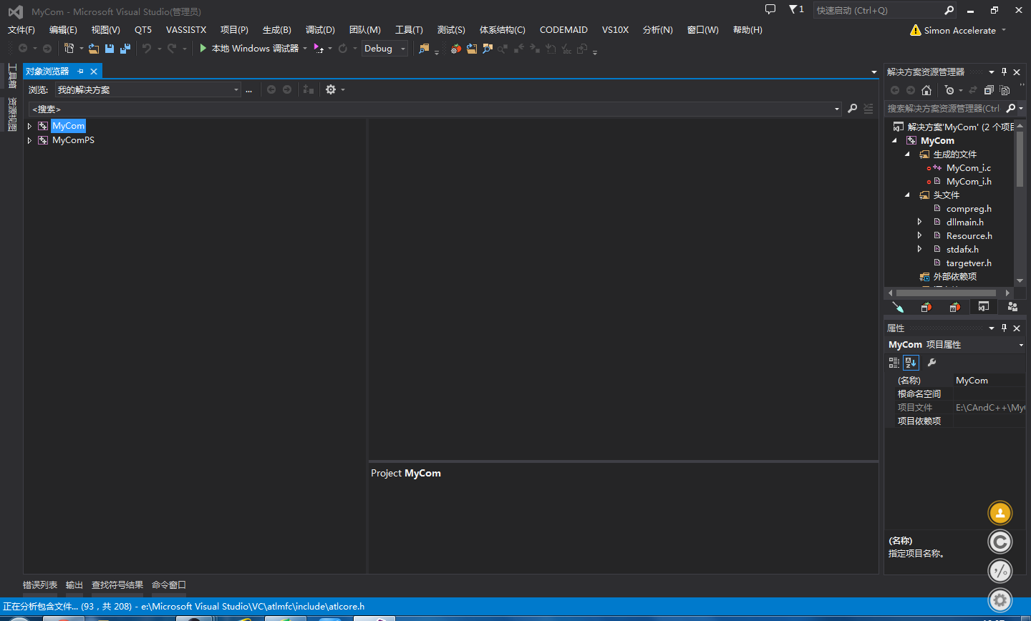This screenshot has width=1031, height=621.
Task: Open the VASSISTX menu
Action: pos(186,30)
